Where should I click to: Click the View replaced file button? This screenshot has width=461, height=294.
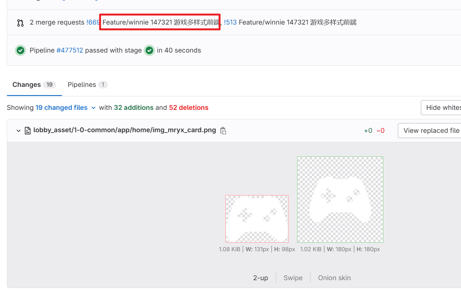click(x=431, y=131)
